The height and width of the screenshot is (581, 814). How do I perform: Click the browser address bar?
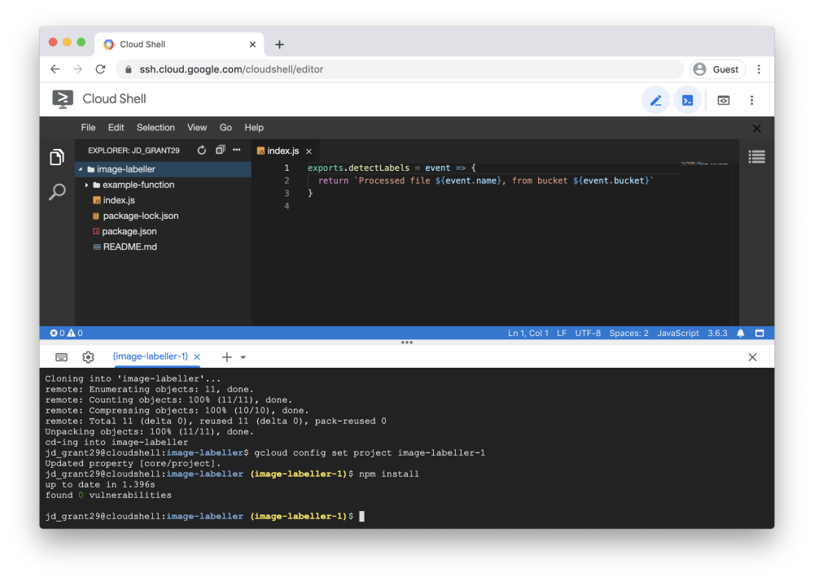click(326, 69)
